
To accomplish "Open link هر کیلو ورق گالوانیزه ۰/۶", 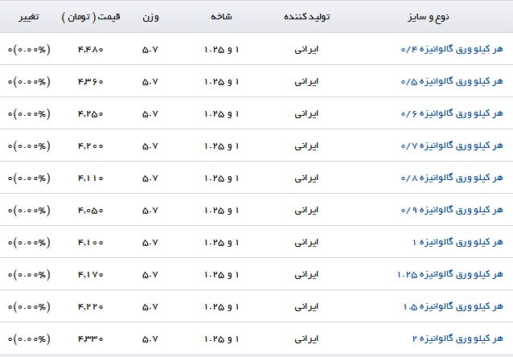I will click(452, 113).
